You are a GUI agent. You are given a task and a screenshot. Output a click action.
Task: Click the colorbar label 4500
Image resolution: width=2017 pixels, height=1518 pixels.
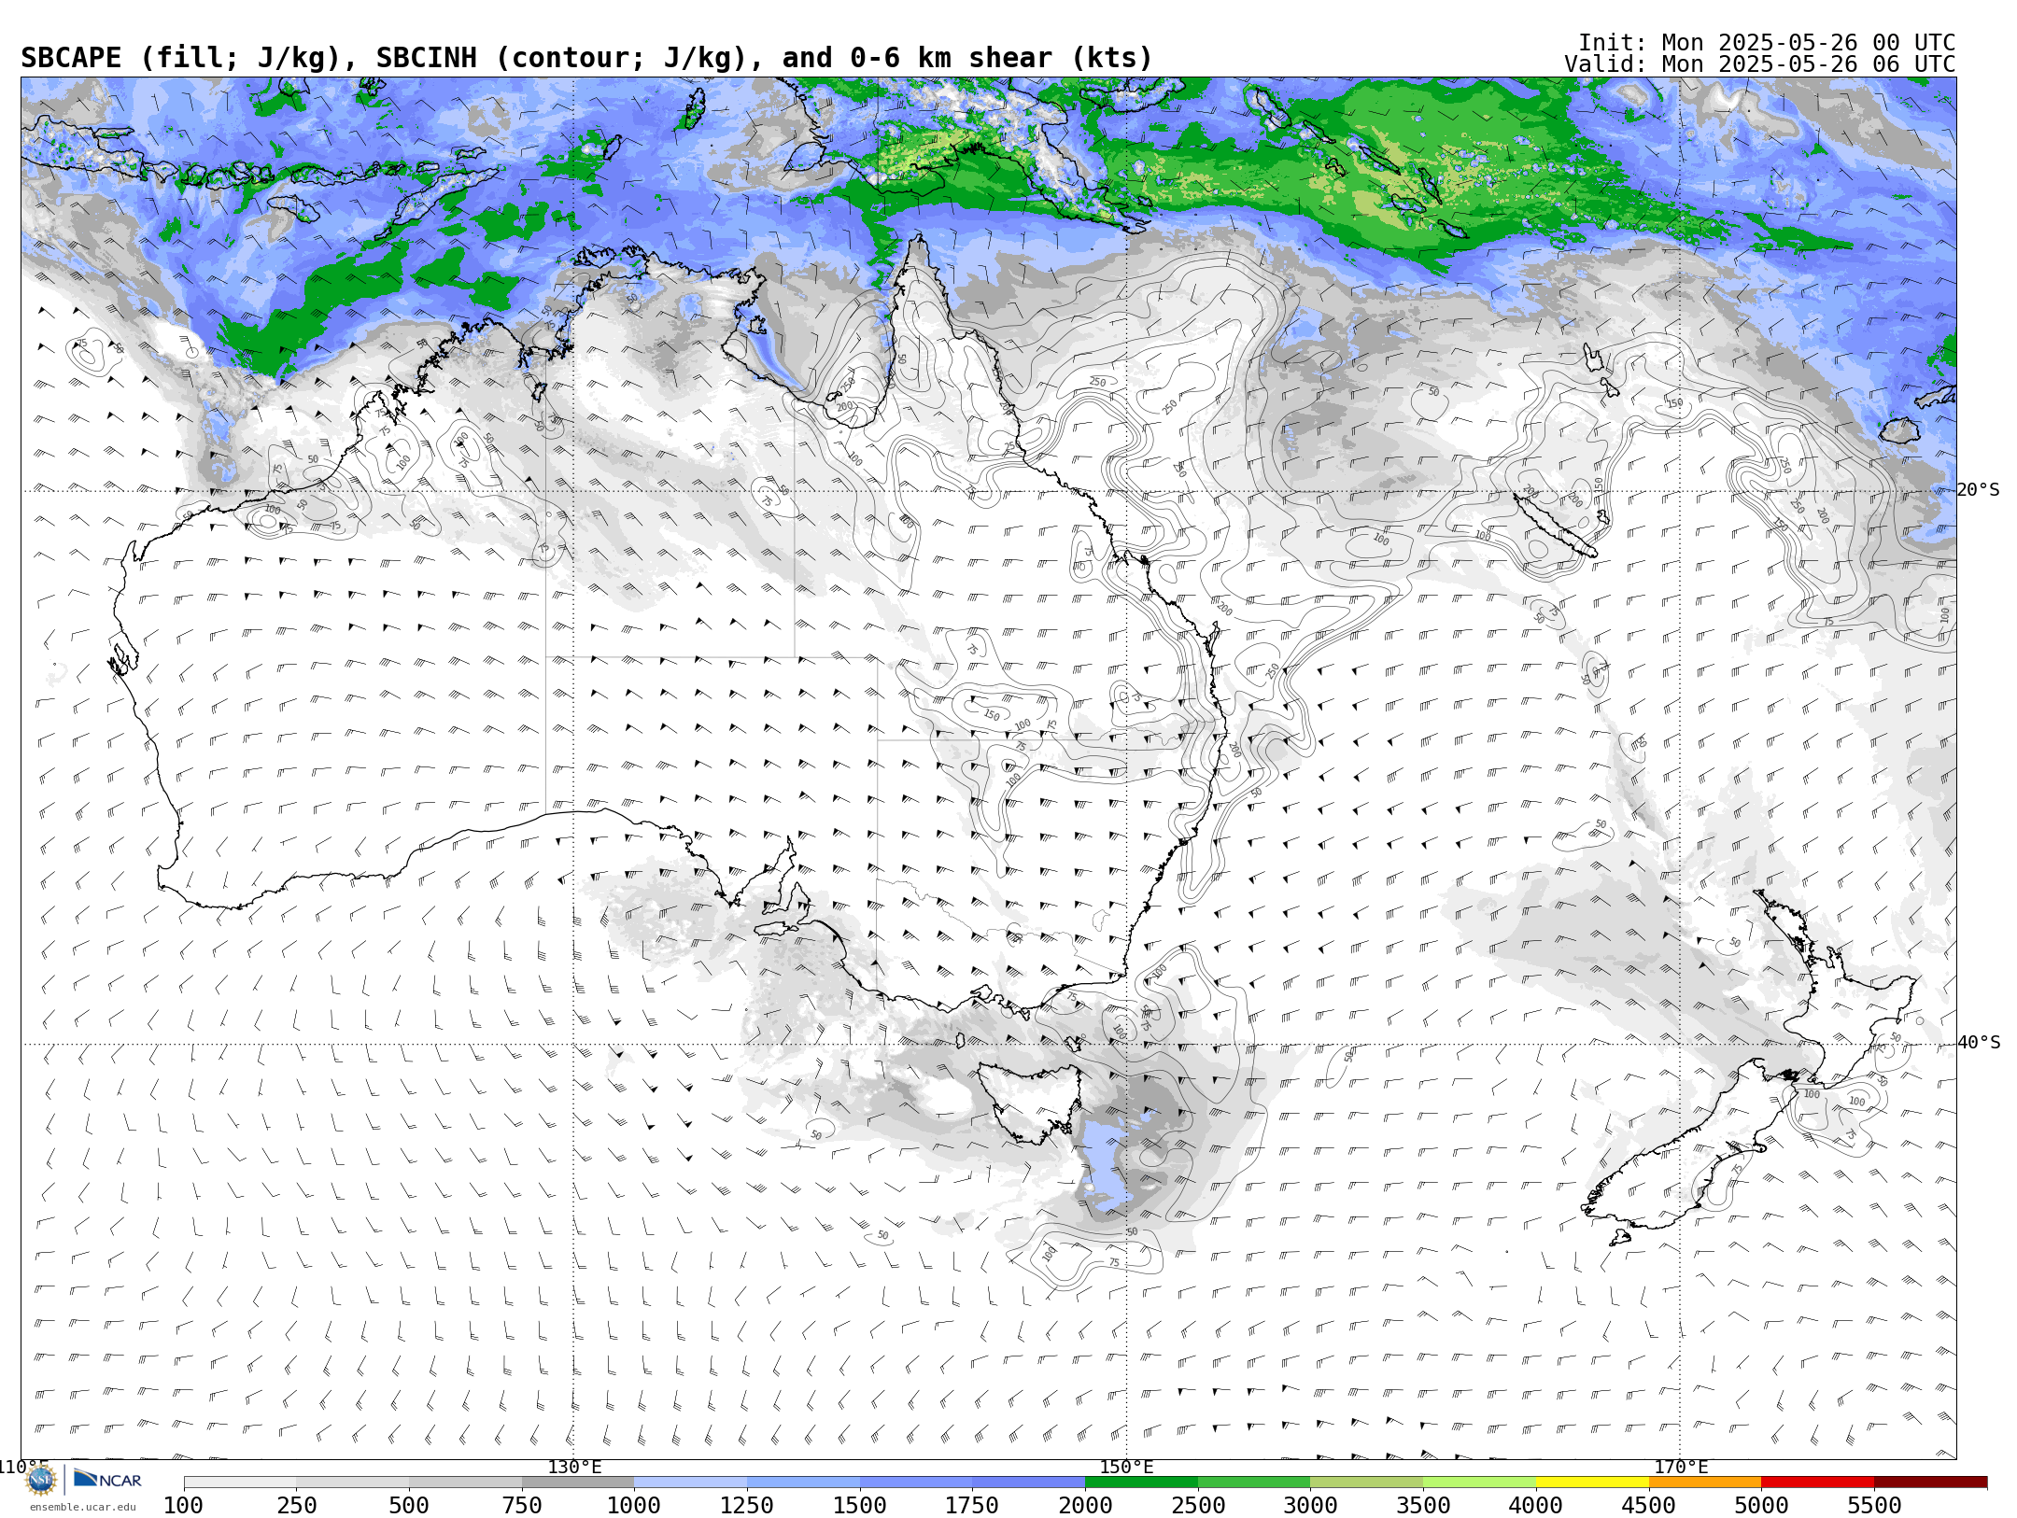pyautogui.click(x=1648, y=1505)
